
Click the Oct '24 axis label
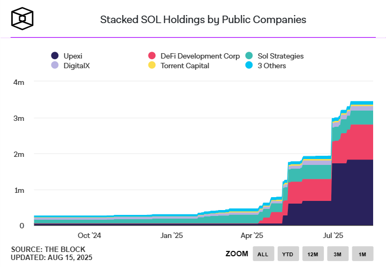(89, 235)
